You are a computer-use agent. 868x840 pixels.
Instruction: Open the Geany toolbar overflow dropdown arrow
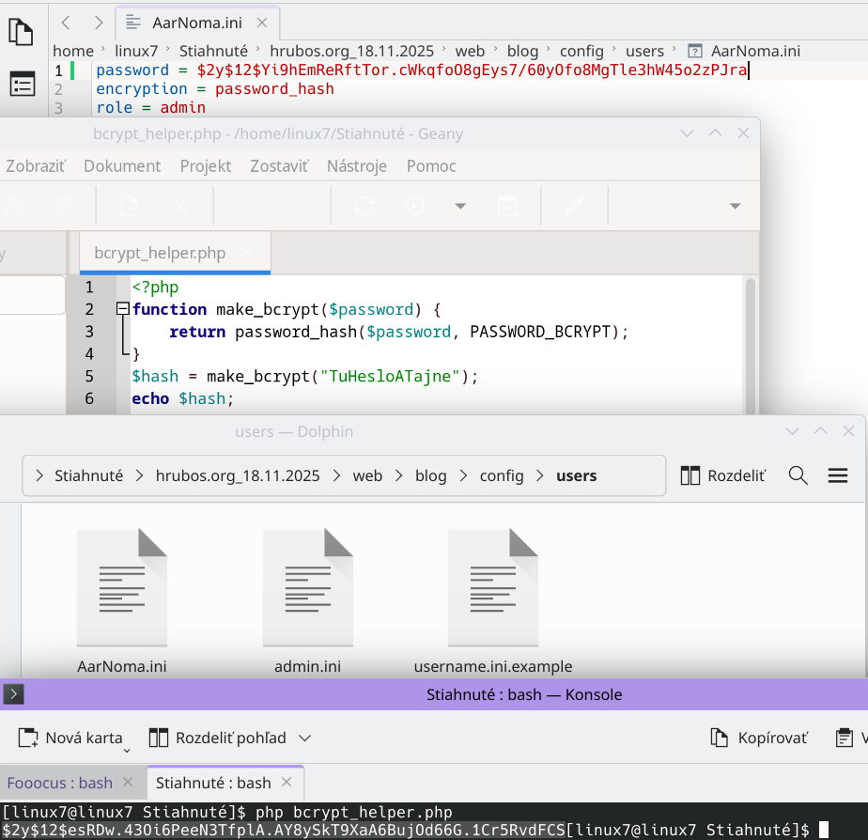pos(735,206)
